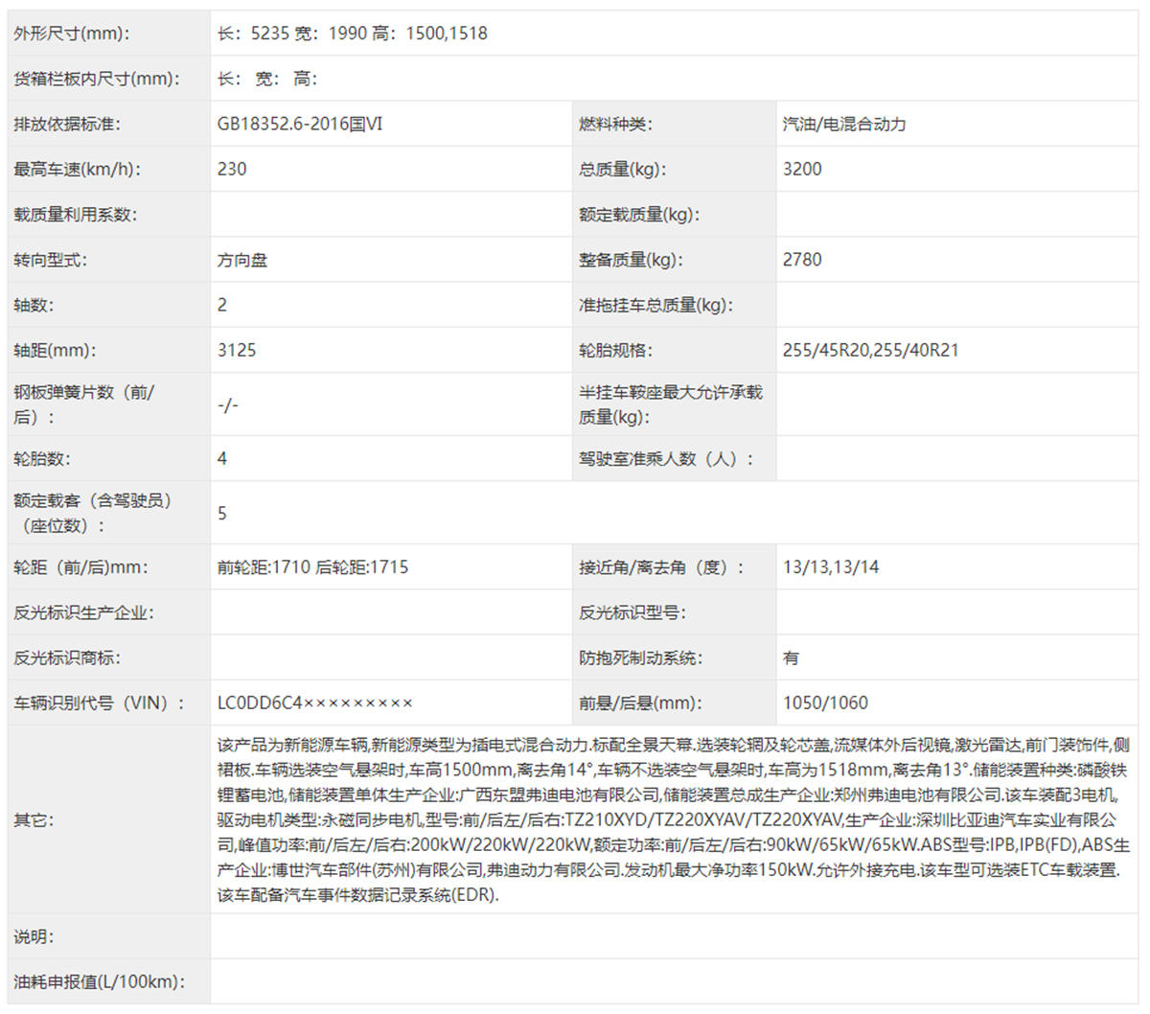Click the total mass value 3200
Viewport: 1150px width, 1014px height.
pos(802,169)
